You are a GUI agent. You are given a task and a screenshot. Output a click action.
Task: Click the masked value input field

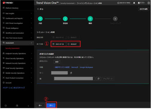point(74,79)
